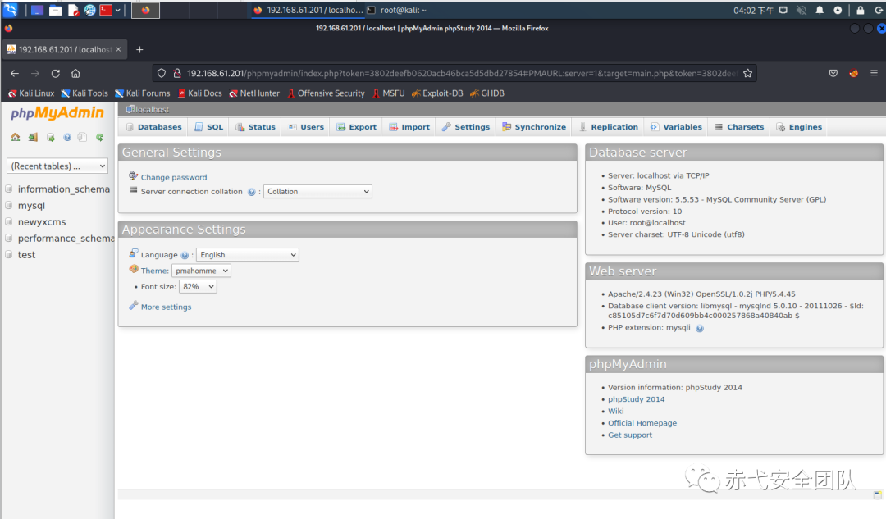Click the muted volume icon in tray

tap(802, 10)
